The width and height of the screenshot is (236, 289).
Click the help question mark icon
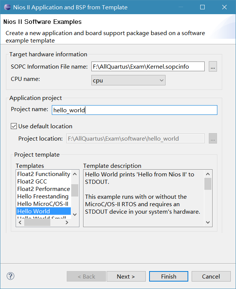click(x=10, y=276)
